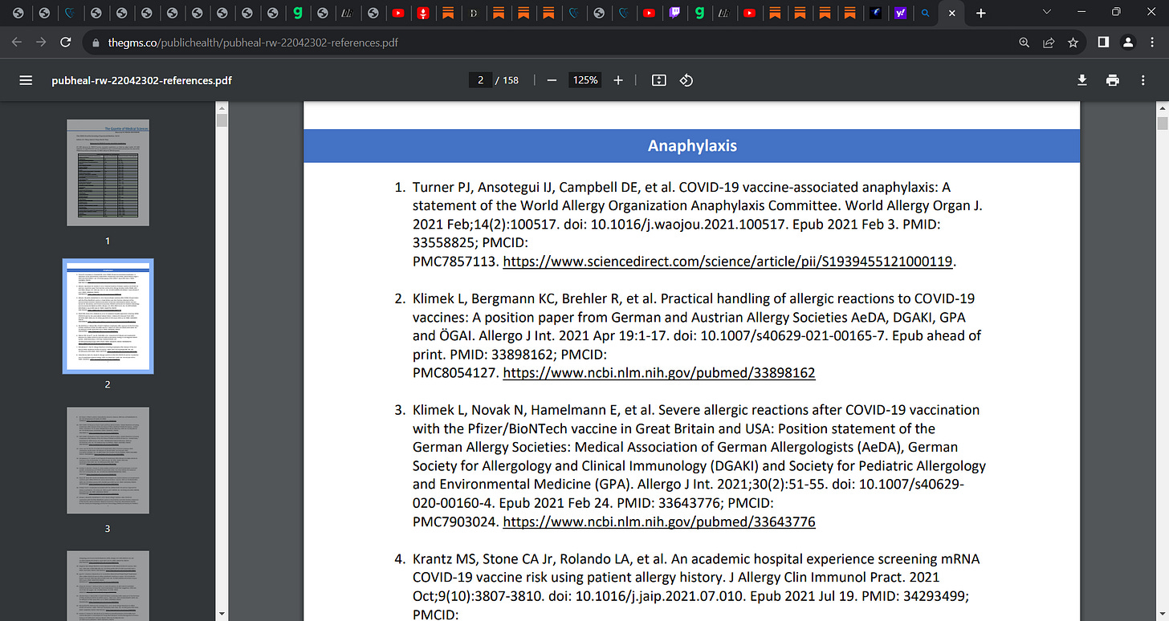Open page 1 thumbnail

point(108,172)
